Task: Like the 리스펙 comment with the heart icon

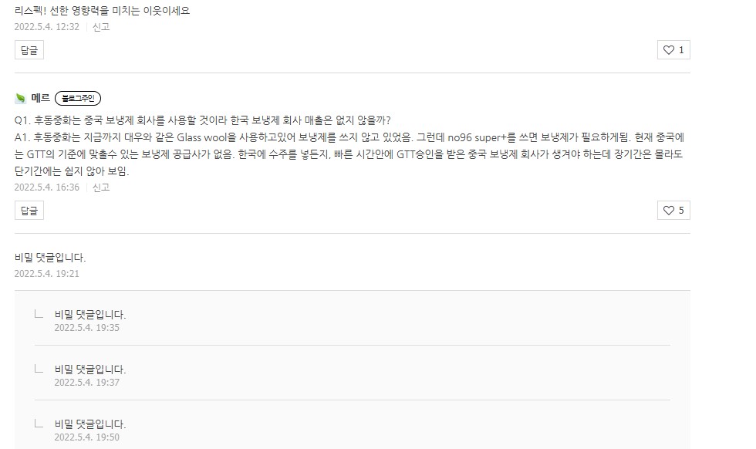Action: 673,50
